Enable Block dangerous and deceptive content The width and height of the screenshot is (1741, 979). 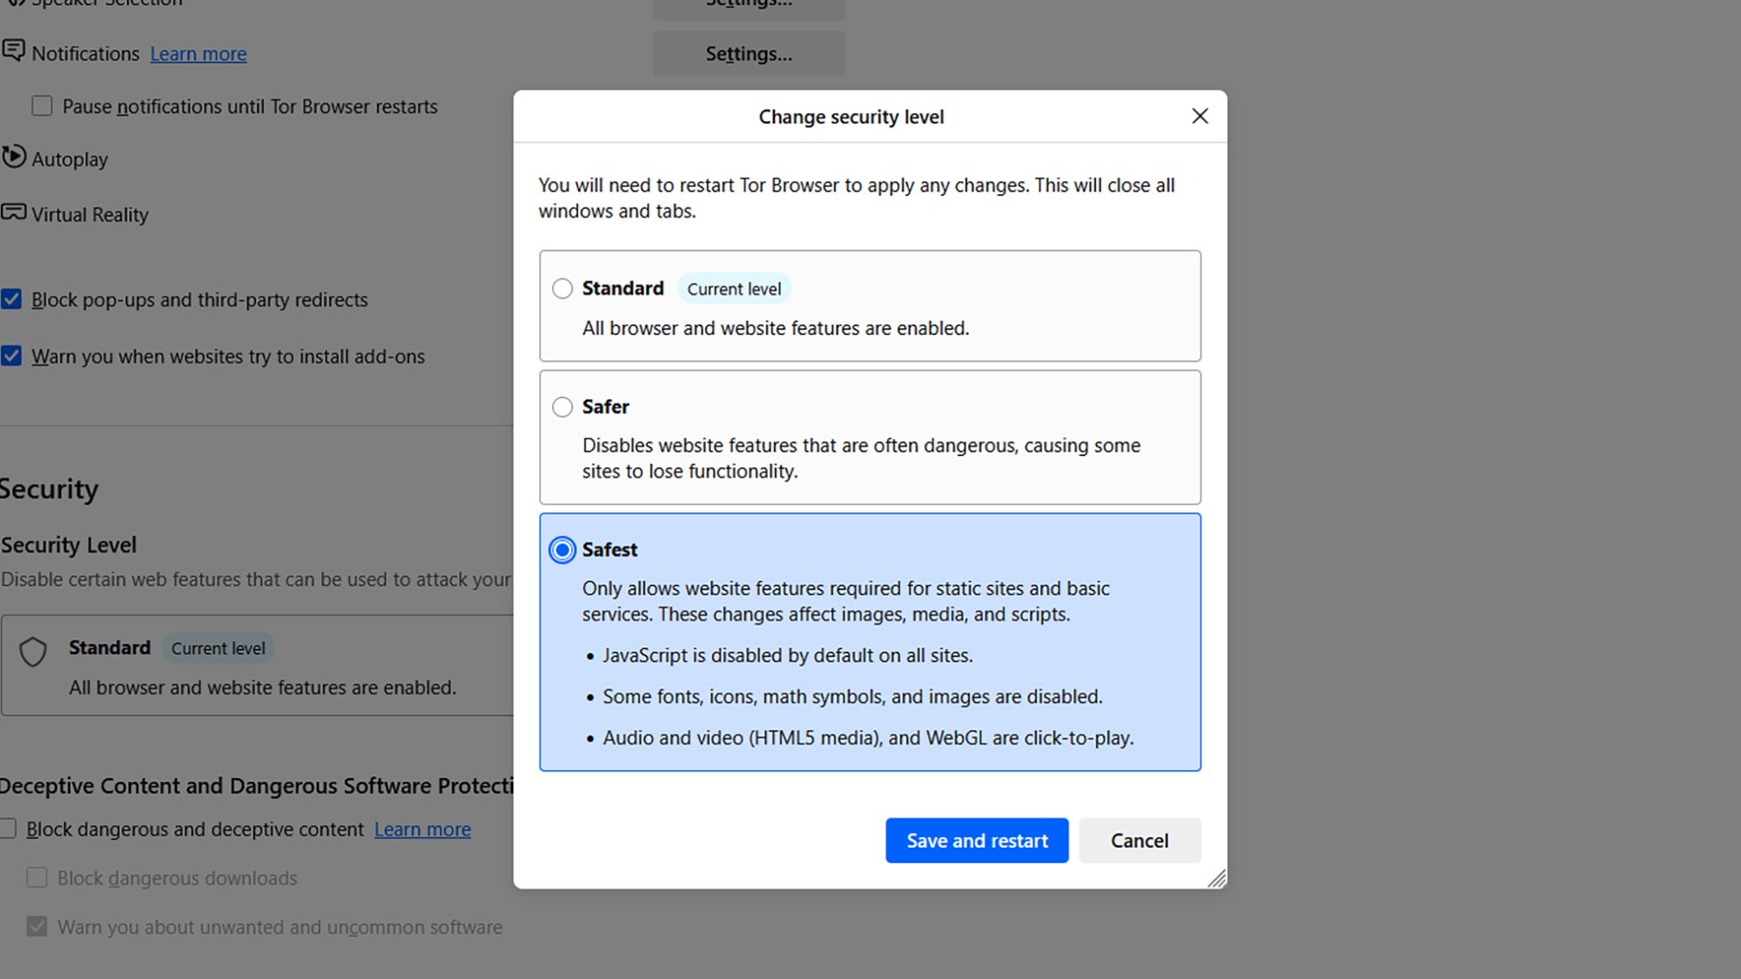pos(9,828)
